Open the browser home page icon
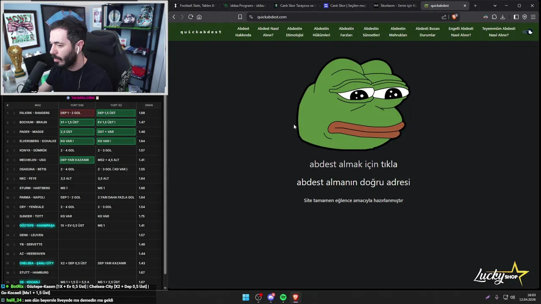Image resolution: width=541 pixels, height=304 pixels. click(199, 17)
